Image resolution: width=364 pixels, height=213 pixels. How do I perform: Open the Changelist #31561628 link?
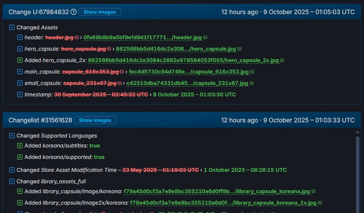tap(40, 120)
